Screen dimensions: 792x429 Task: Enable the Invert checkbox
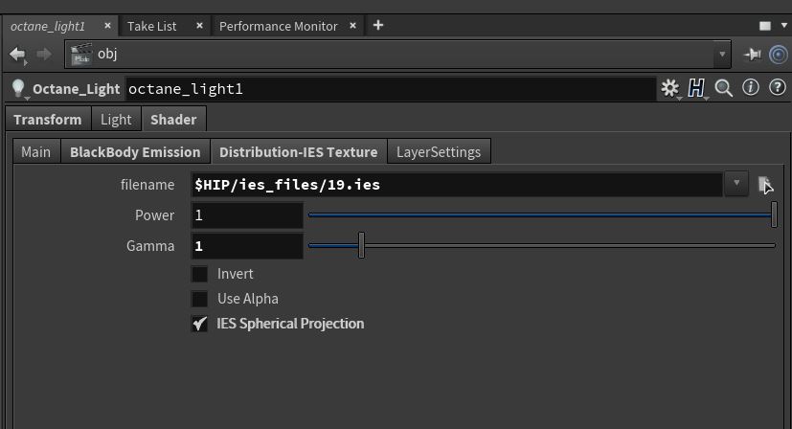coord(199,274)
